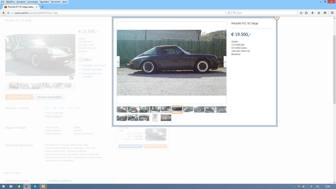Open the Windows Start menu

point(3,186)
